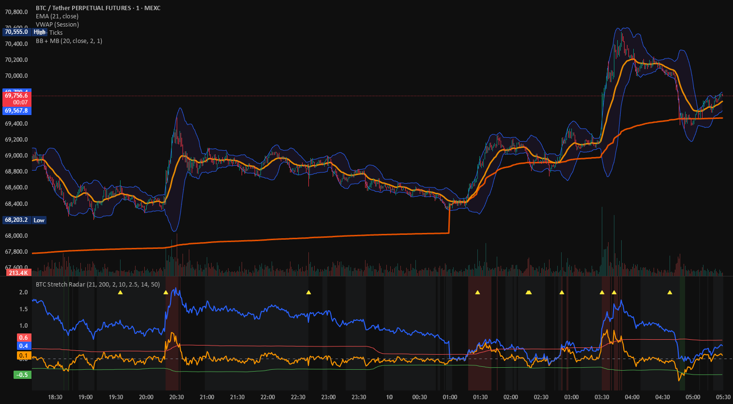The width and height of the screenshot is (733, 404).
Task: Click the yellow triangle marker just before 20:30
Action: click(166, 292)
